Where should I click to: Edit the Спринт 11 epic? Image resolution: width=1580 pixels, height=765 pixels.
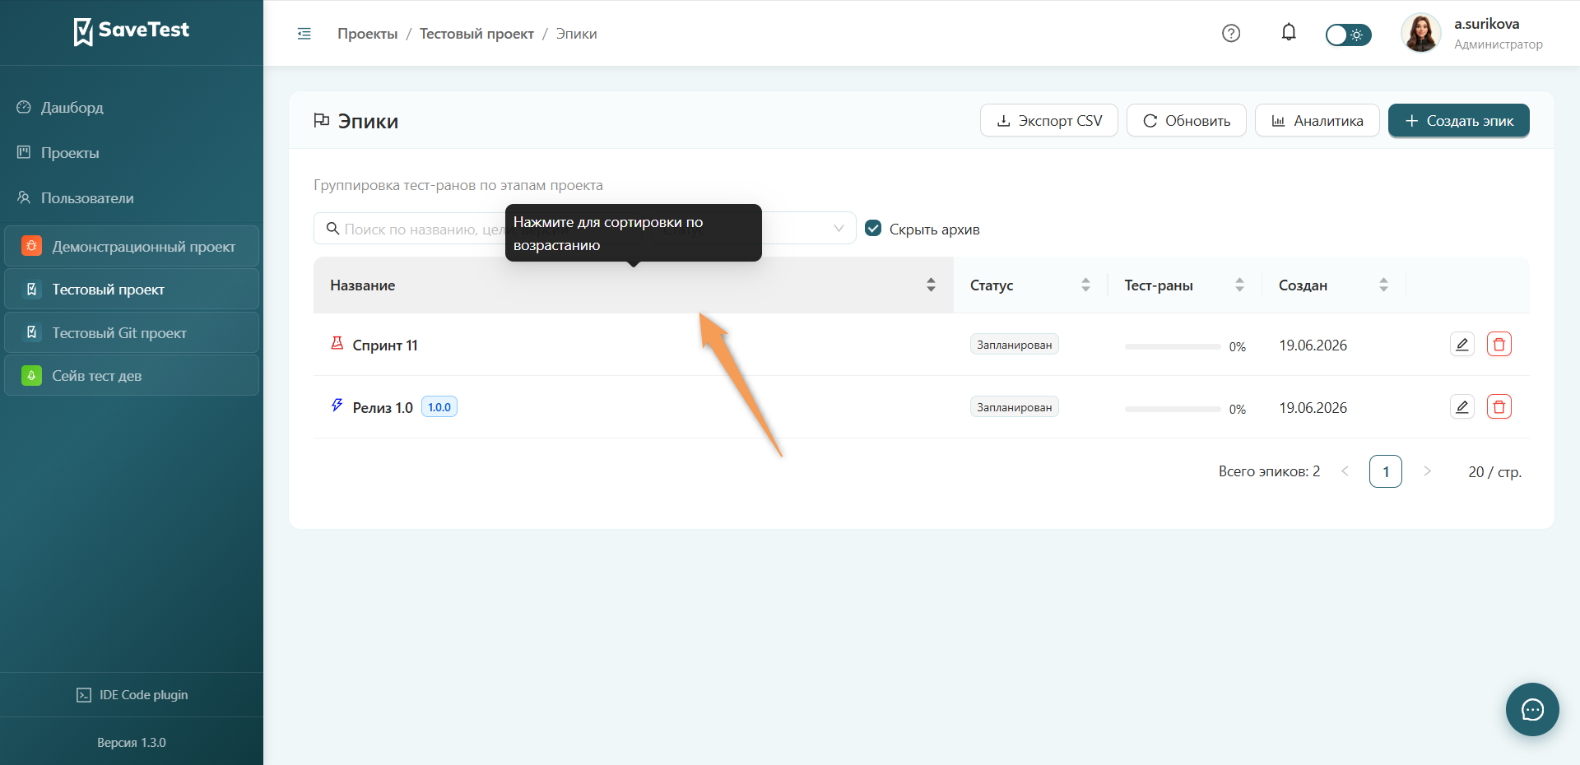pyautogui.click(x=1462, y=344)
